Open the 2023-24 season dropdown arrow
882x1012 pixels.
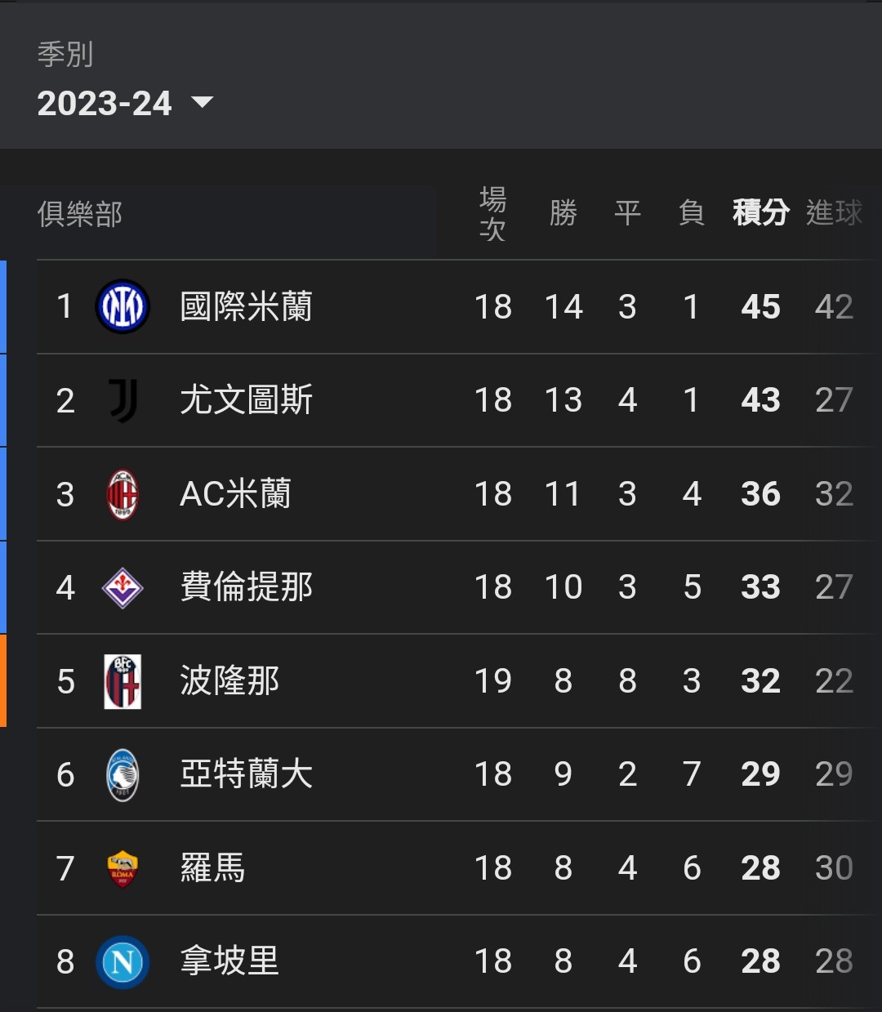202,103
